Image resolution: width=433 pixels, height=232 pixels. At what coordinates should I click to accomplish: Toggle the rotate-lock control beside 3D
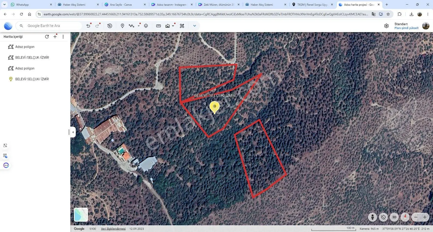(x=383, y=217)
